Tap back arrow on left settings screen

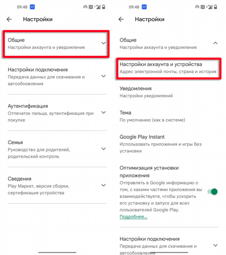coord(9,19)
